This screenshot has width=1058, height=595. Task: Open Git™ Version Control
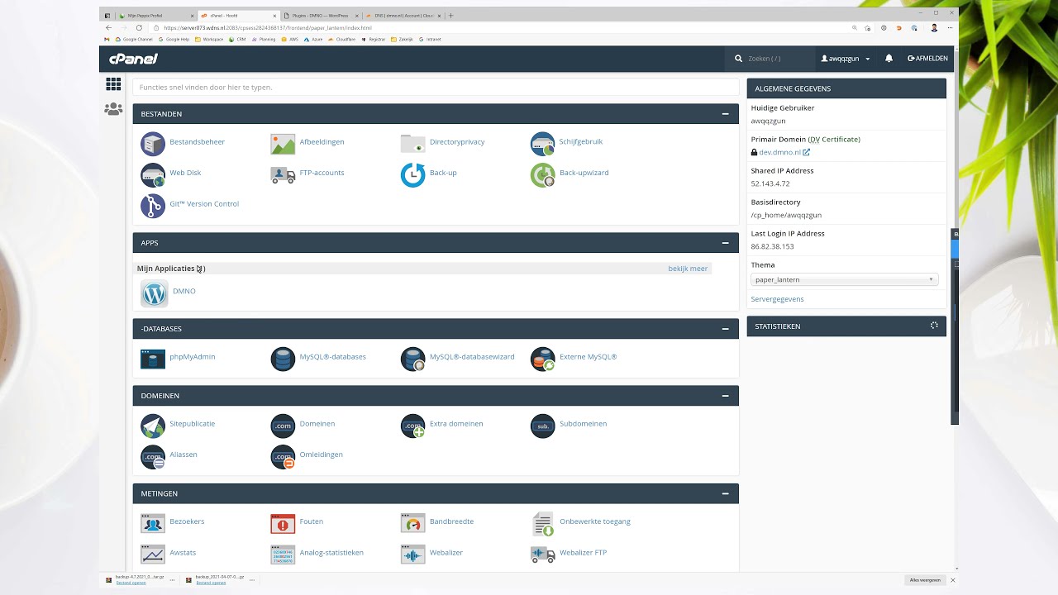click(x=204, y=203)
